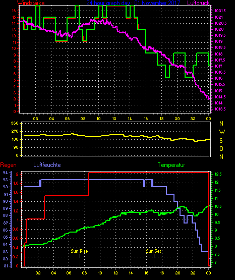Click the 16 wind speed axis label

(14, 11)
